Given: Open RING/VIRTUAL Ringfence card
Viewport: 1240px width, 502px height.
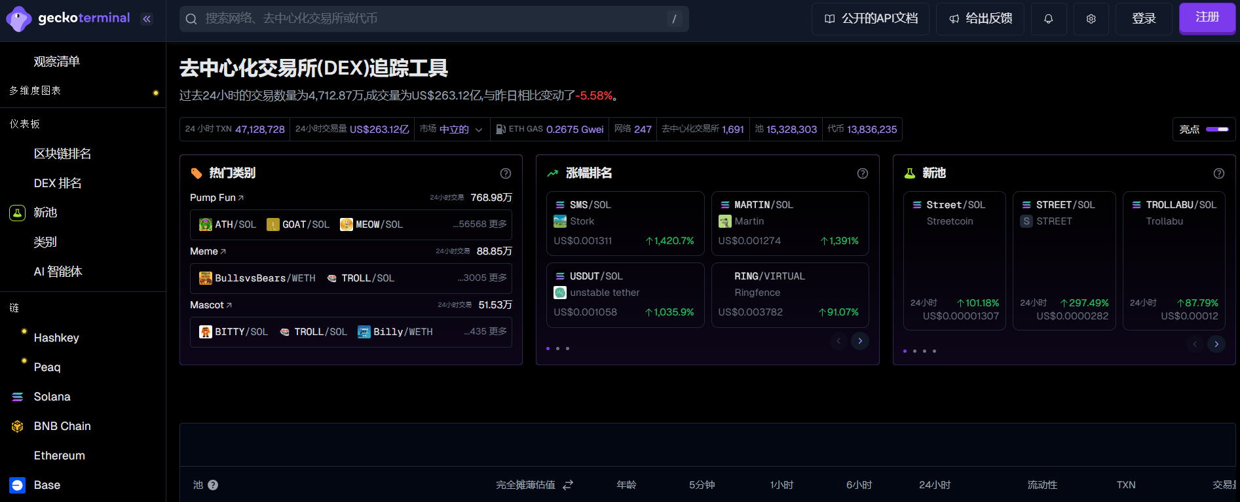Looking at the screenshot, I should click(x=790, y=295).
